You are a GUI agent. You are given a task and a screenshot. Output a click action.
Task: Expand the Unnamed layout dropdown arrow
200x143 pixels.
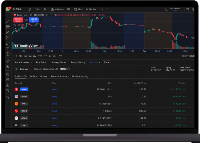pyautogui.click(x=182, y=9)
